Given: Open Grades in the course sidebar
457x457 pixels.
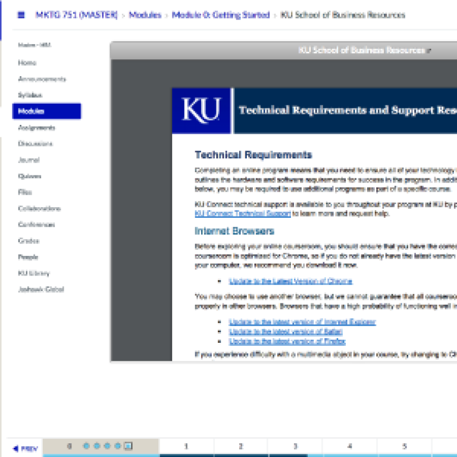Looking at the screenshot, I should click(29, 241).
